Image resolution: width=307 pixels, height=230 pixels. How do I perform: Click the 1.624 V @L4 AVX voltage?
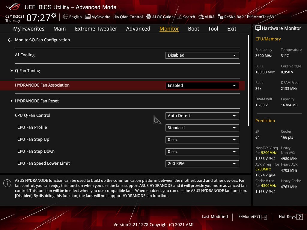coord(265,175)
